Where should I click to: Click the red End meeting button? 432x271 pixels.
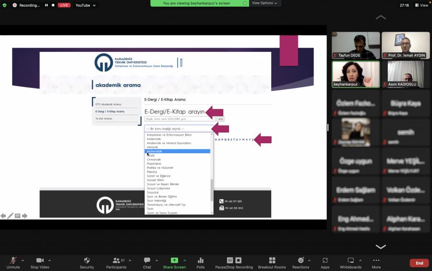pyautogui.click(x=419, y=263)
